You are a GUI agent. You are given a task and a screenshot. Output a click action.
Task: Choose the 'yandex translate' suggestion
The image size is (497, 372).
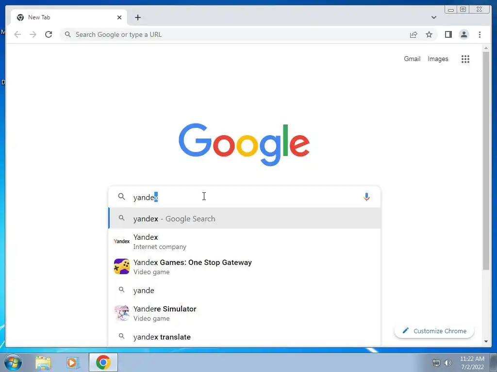click(245, 337)
